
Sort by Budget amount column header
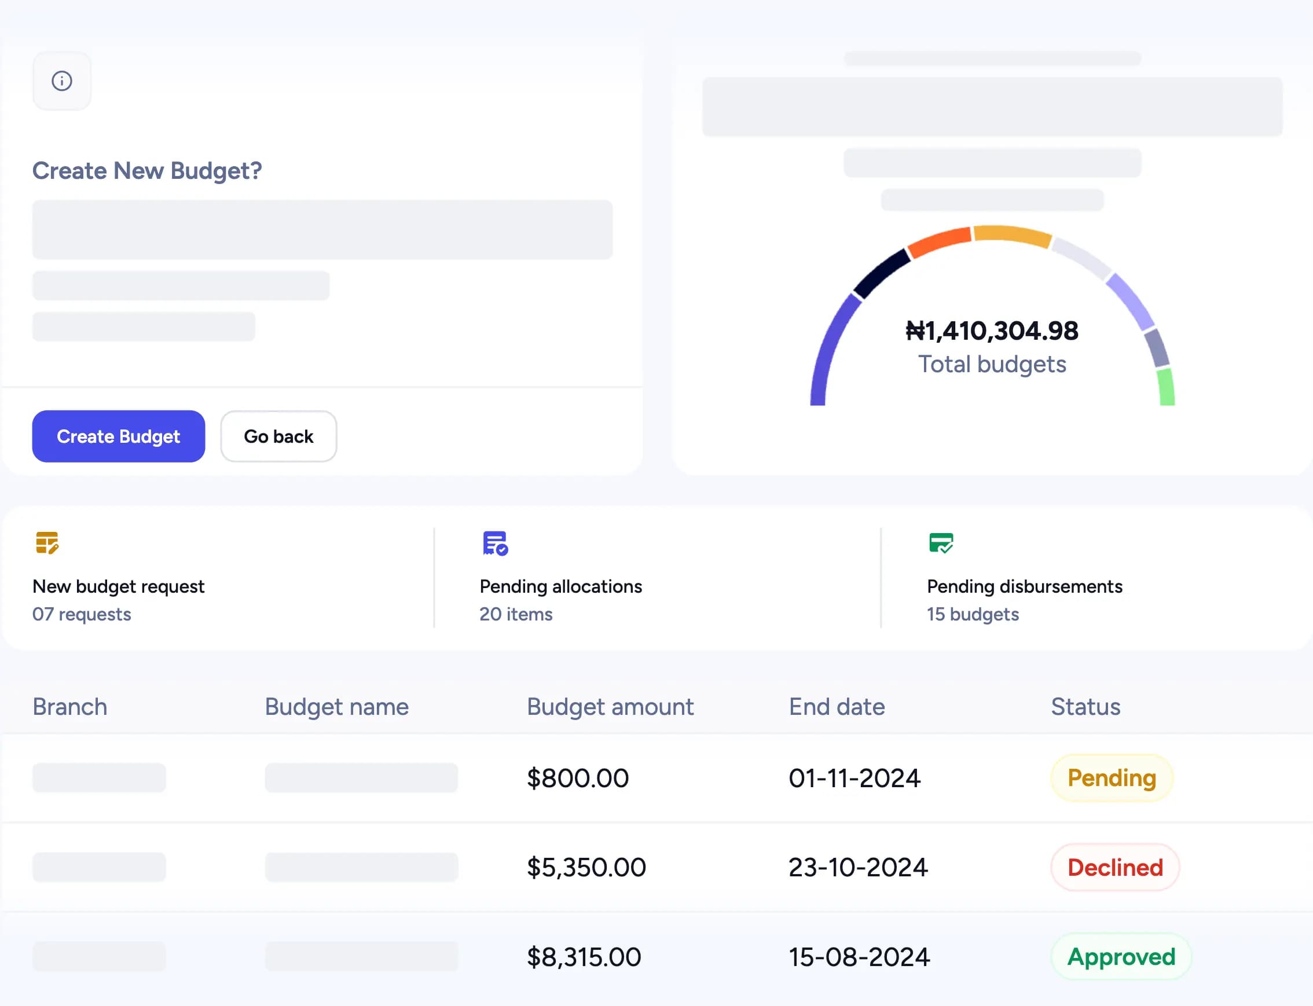click(x=610, y=707)
